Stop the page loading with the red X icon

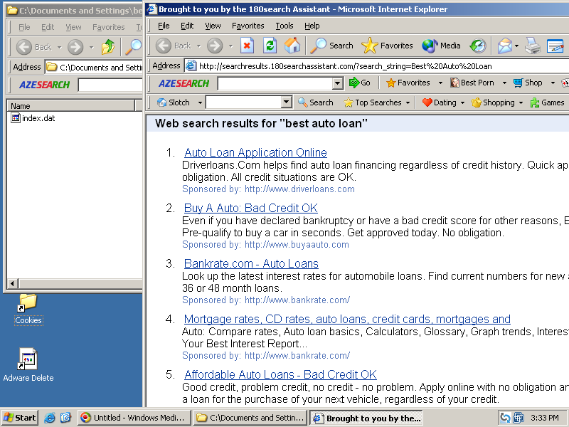[x=247, y=46]
